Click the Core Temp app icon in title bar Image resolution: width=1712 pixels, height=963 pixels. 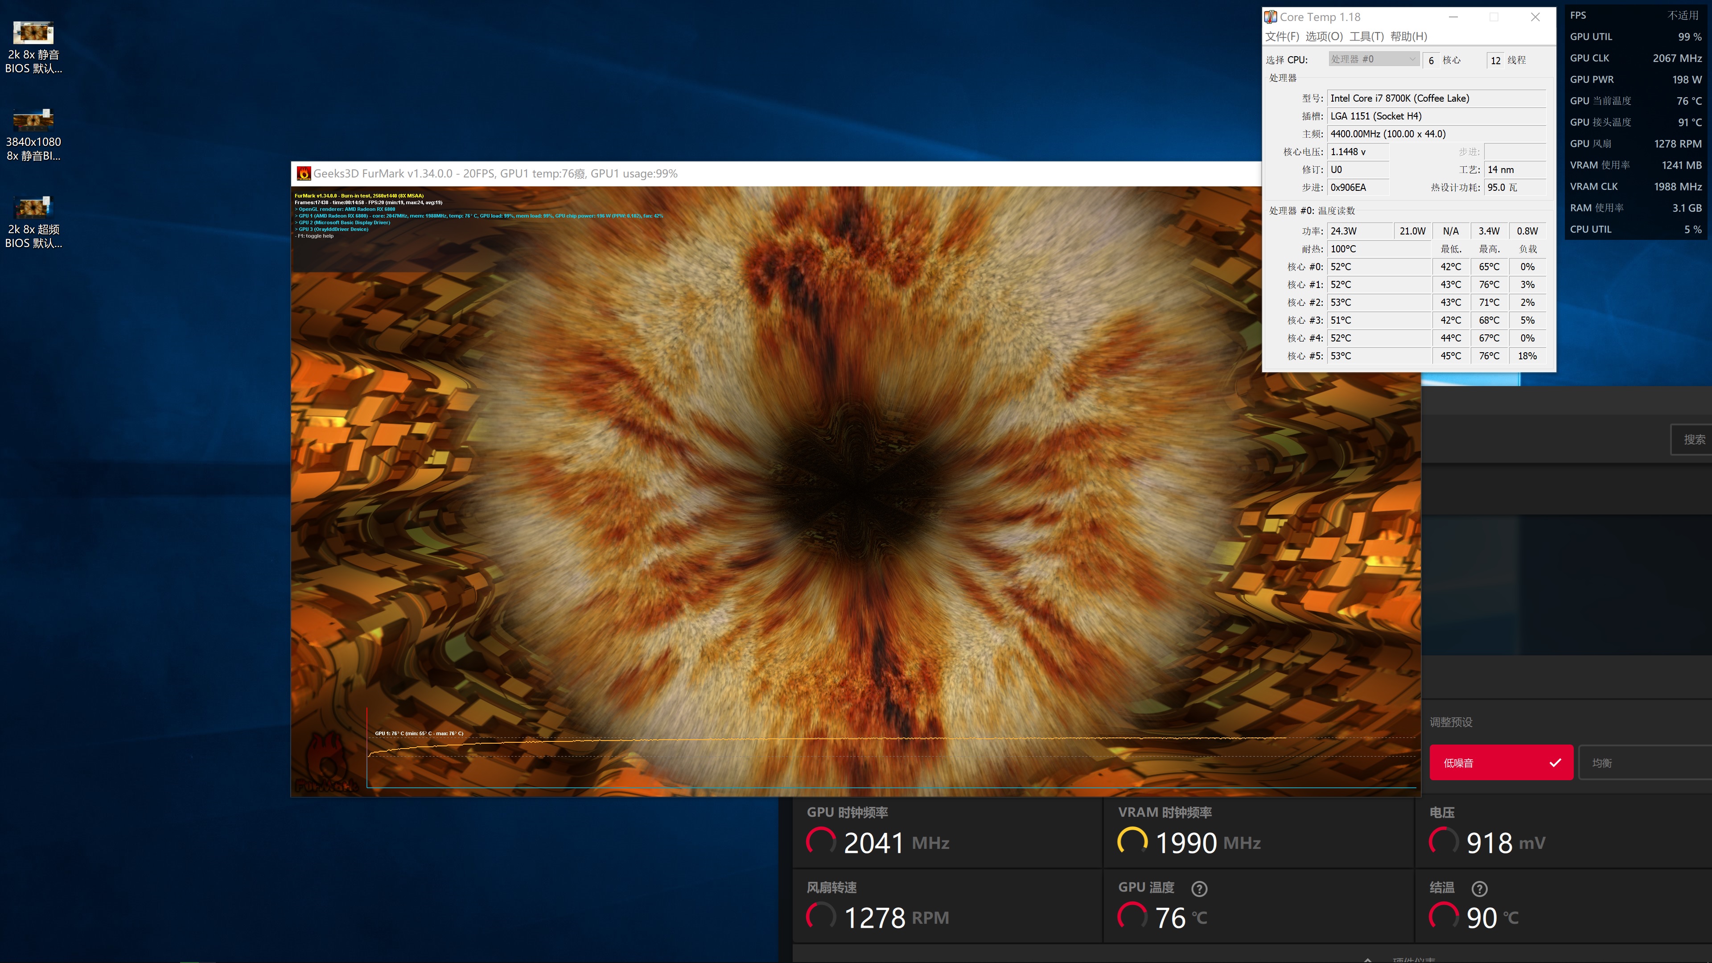(1271, 17)
